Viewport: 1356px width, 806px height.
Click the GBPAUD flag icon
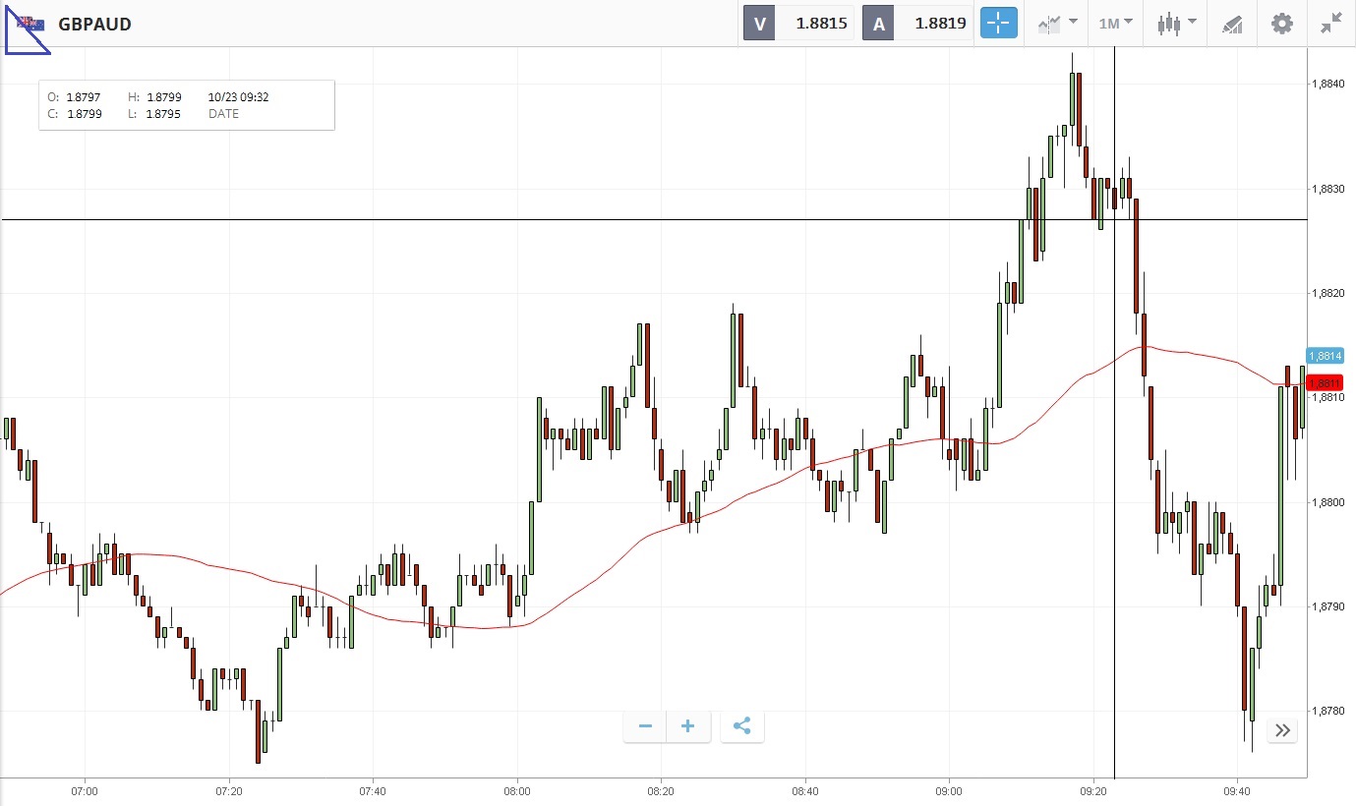tap(30, 24)
